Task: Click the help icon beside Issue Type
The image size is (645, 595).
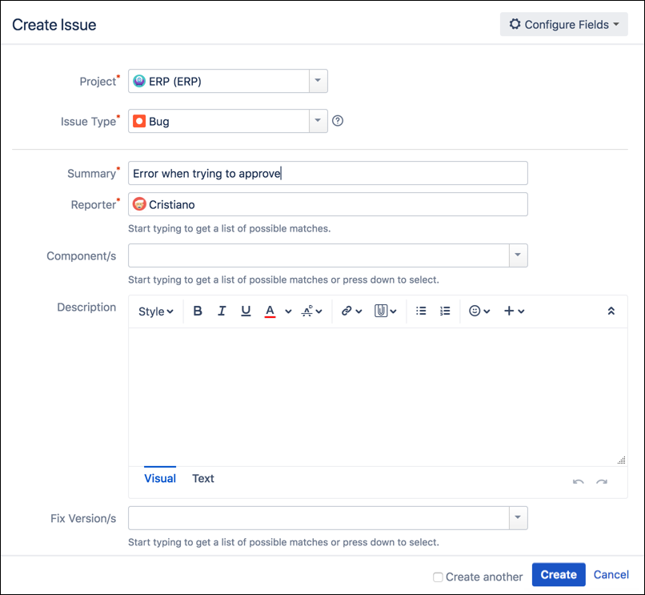Action: click(x=338, y=122)
